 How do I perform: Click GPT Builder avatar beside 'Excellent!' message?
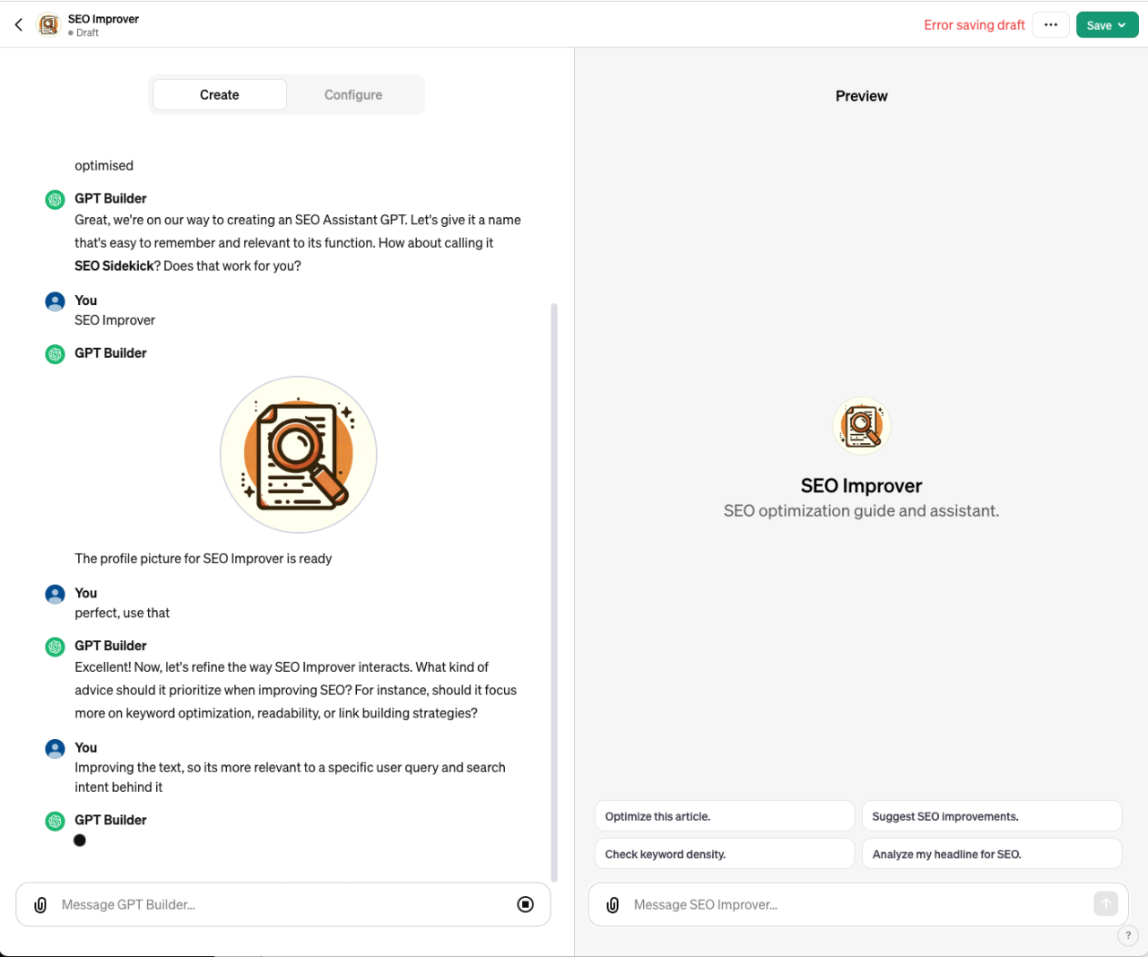(x=56, y=647)
